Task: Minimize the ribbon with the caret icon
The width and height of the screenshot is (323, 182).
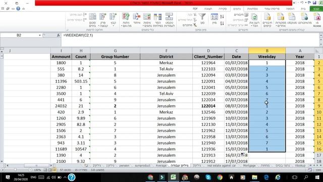Action: point(24,9)
